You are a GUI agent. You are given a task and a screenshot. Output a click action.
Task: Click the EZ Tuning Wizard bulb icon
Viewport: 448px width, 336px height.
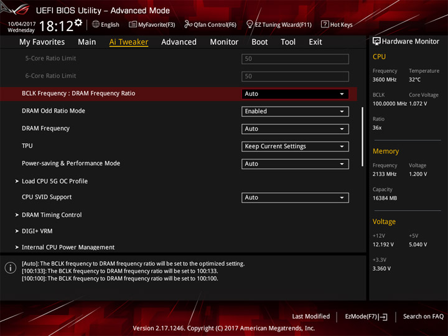click(x=250, y=24)
